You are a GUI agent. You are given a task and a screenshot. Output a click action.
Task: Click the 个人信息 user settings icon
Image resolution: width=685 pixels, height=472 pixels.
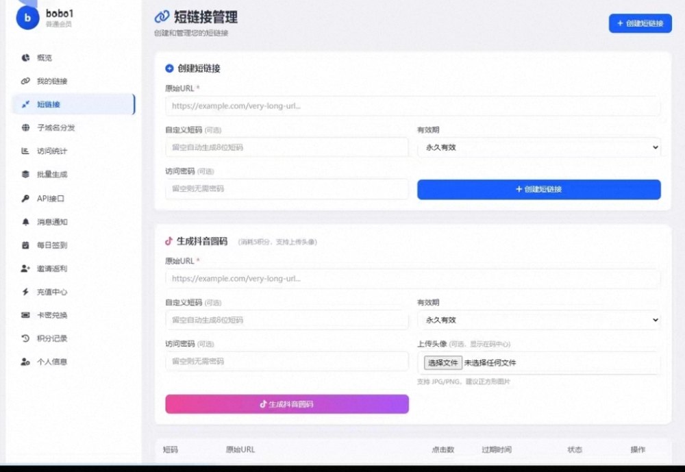tap(25, 362)
